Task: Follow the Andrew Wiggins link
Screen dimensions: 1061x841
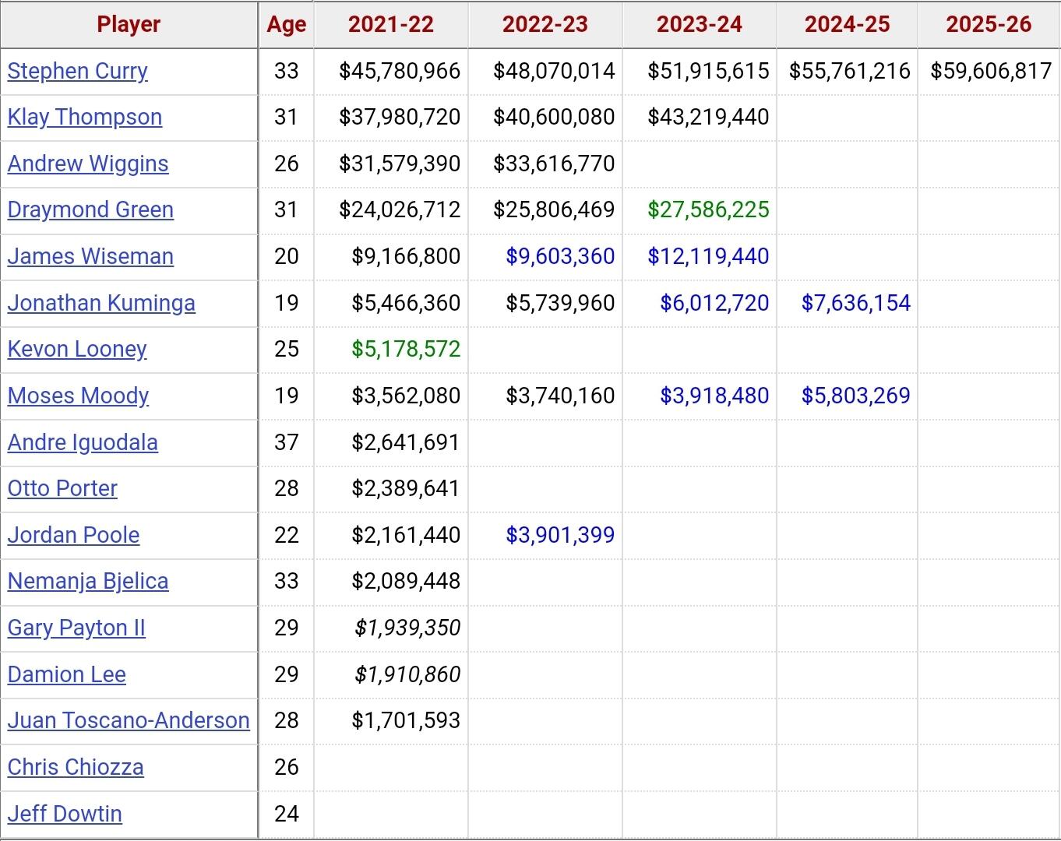Action: pyautogui.click(x=88, y=164)
